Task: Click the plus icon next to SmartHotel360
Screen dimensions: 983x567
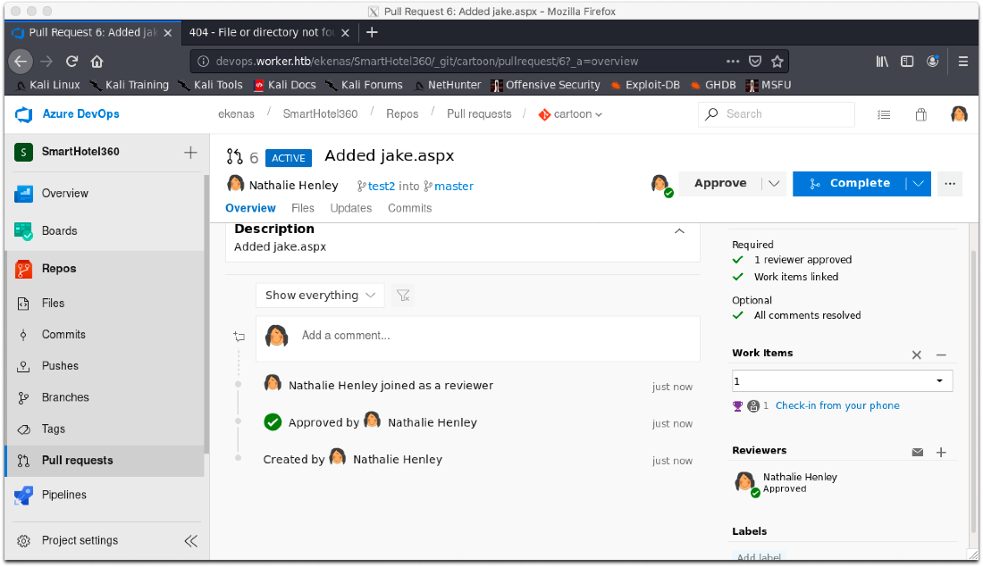Action: pyautogui.click(x=190, y=153)
